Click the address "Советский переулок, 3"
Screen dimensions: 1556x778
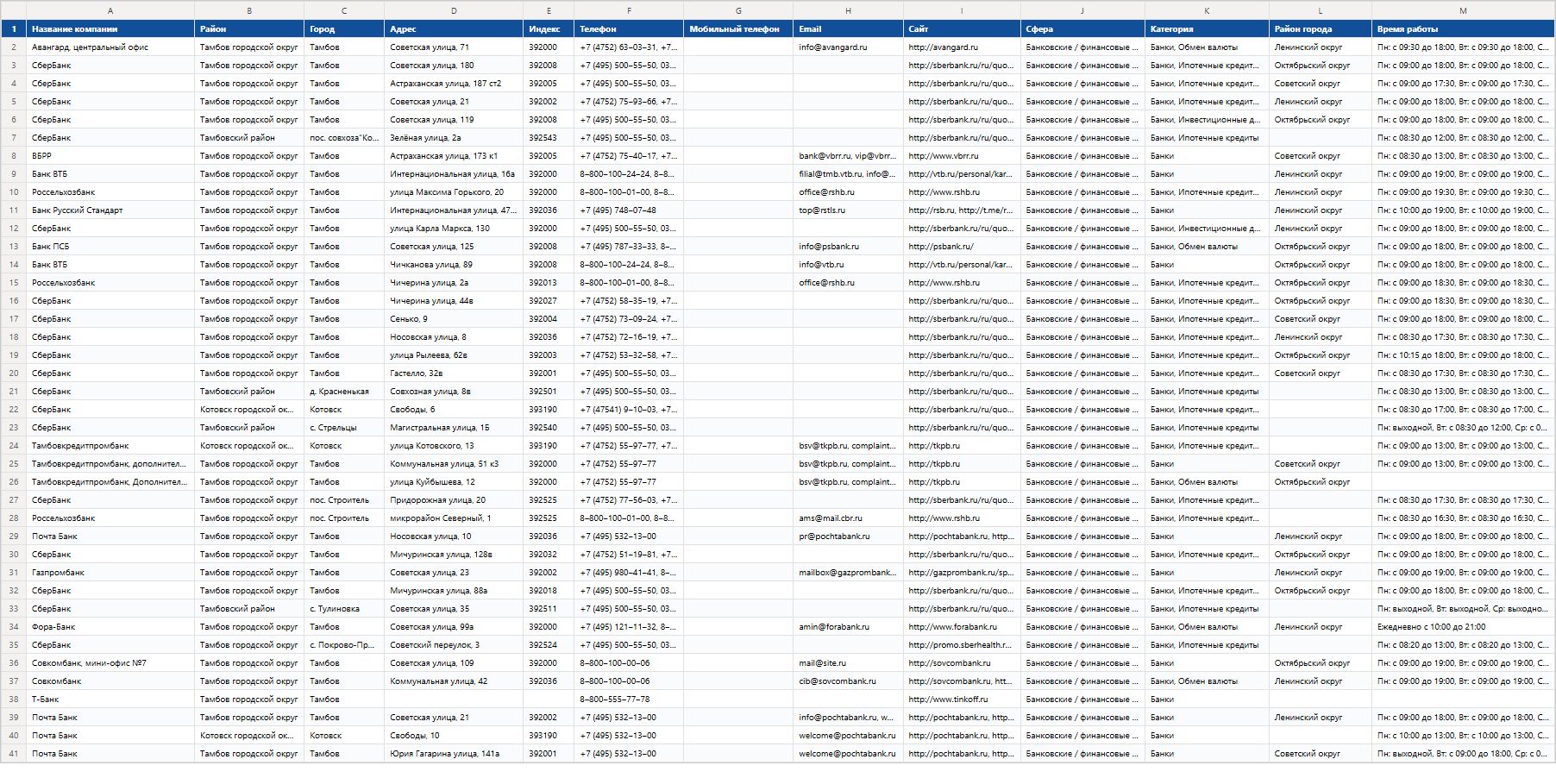(454, 645)
